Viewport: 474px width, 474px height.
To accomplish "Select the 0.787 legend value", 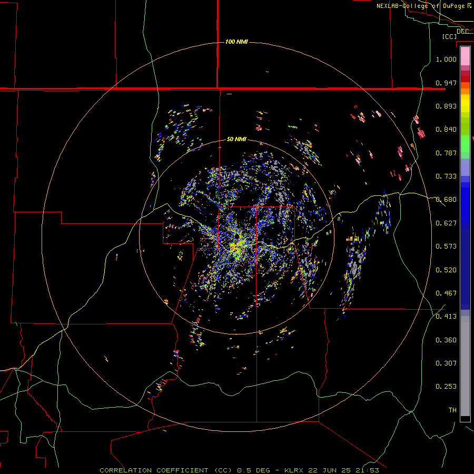I will coord(446,153).
